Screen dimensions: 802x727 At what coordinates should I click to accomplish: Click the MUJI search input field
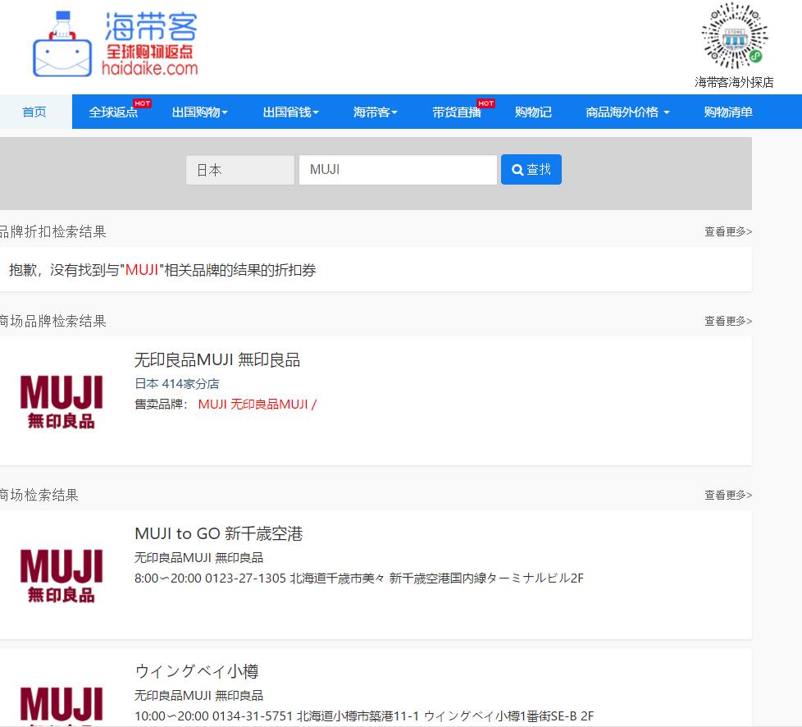(397, 169)
